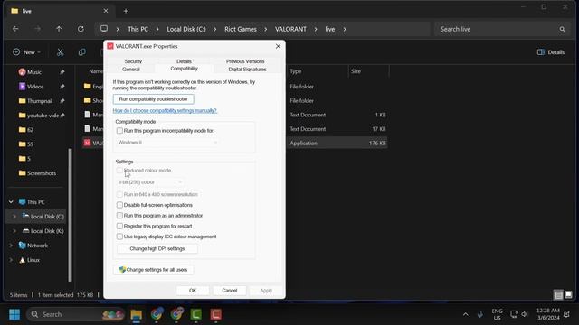
Task: Click the microphone tray icon
Action: (479, 314)
